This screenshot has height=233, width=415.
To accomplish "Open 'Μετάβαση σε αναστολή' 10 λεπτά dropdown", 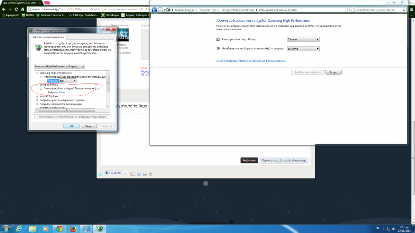I will pyautogui.click(x=303, y=49).
